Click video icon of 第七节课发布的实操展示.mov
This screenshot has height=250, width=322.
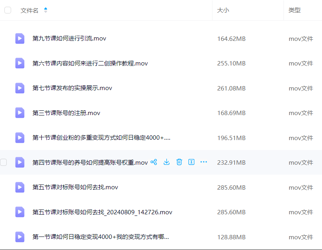pyautogui.click(x=20, y=88)
